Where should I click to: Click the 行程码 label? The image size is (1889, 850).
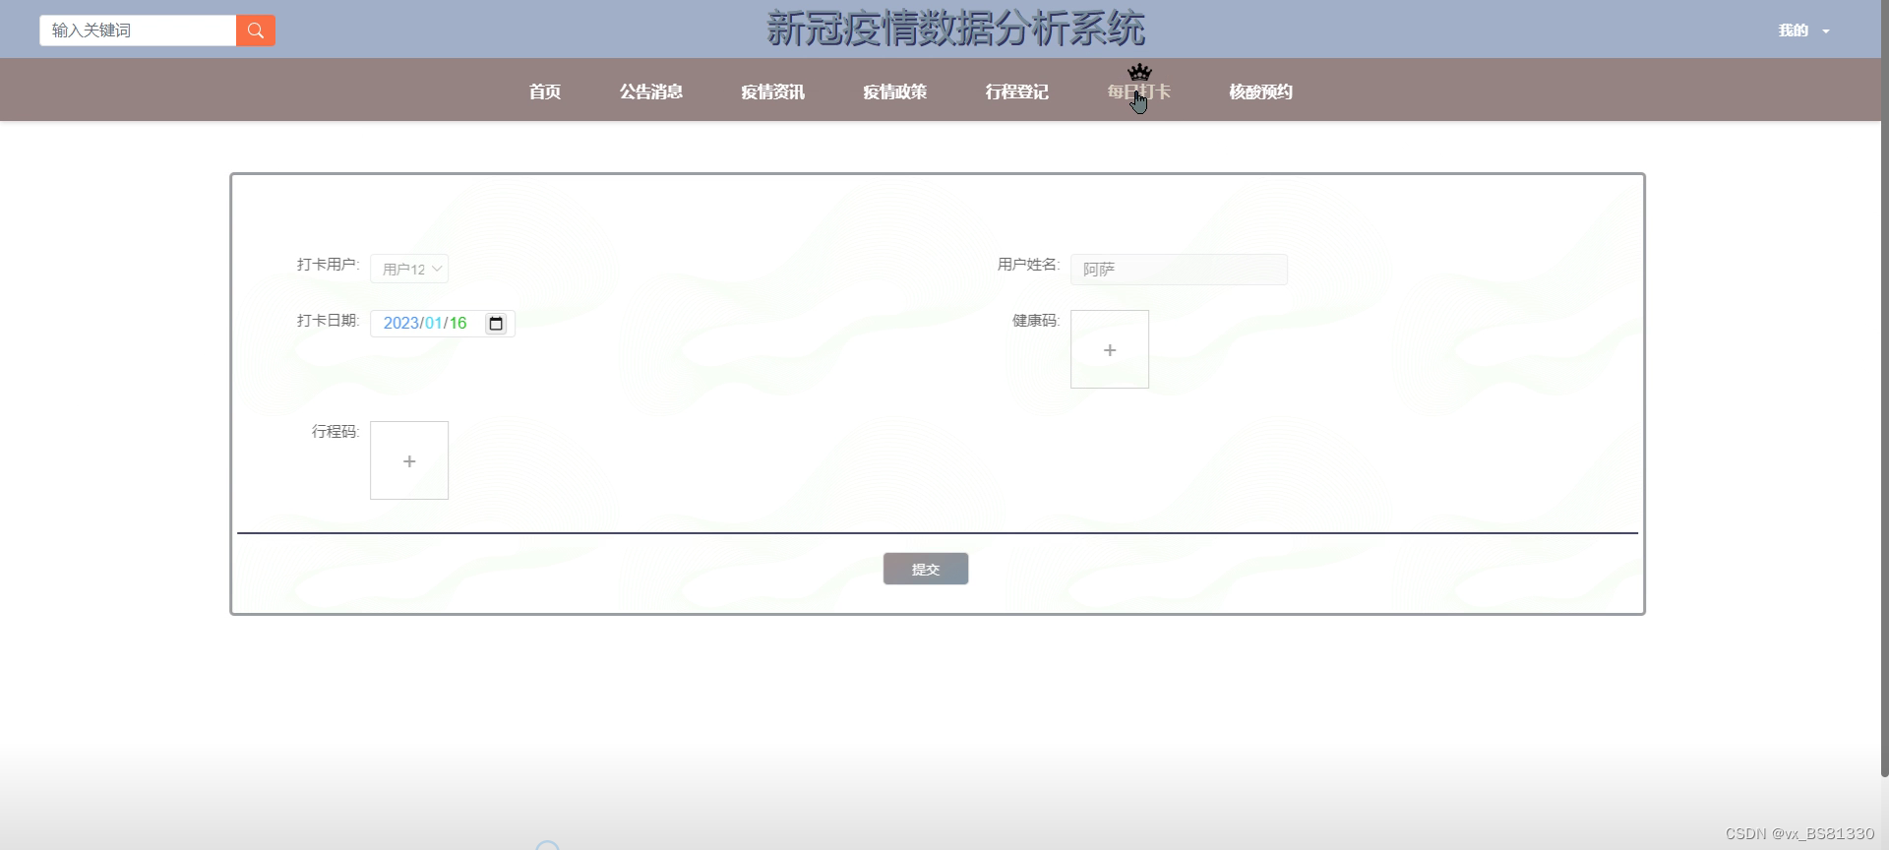tap(335, 432)
